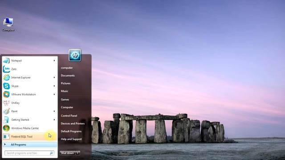Click the Firebird ISQL Tool icon

(x=6, y=136)
